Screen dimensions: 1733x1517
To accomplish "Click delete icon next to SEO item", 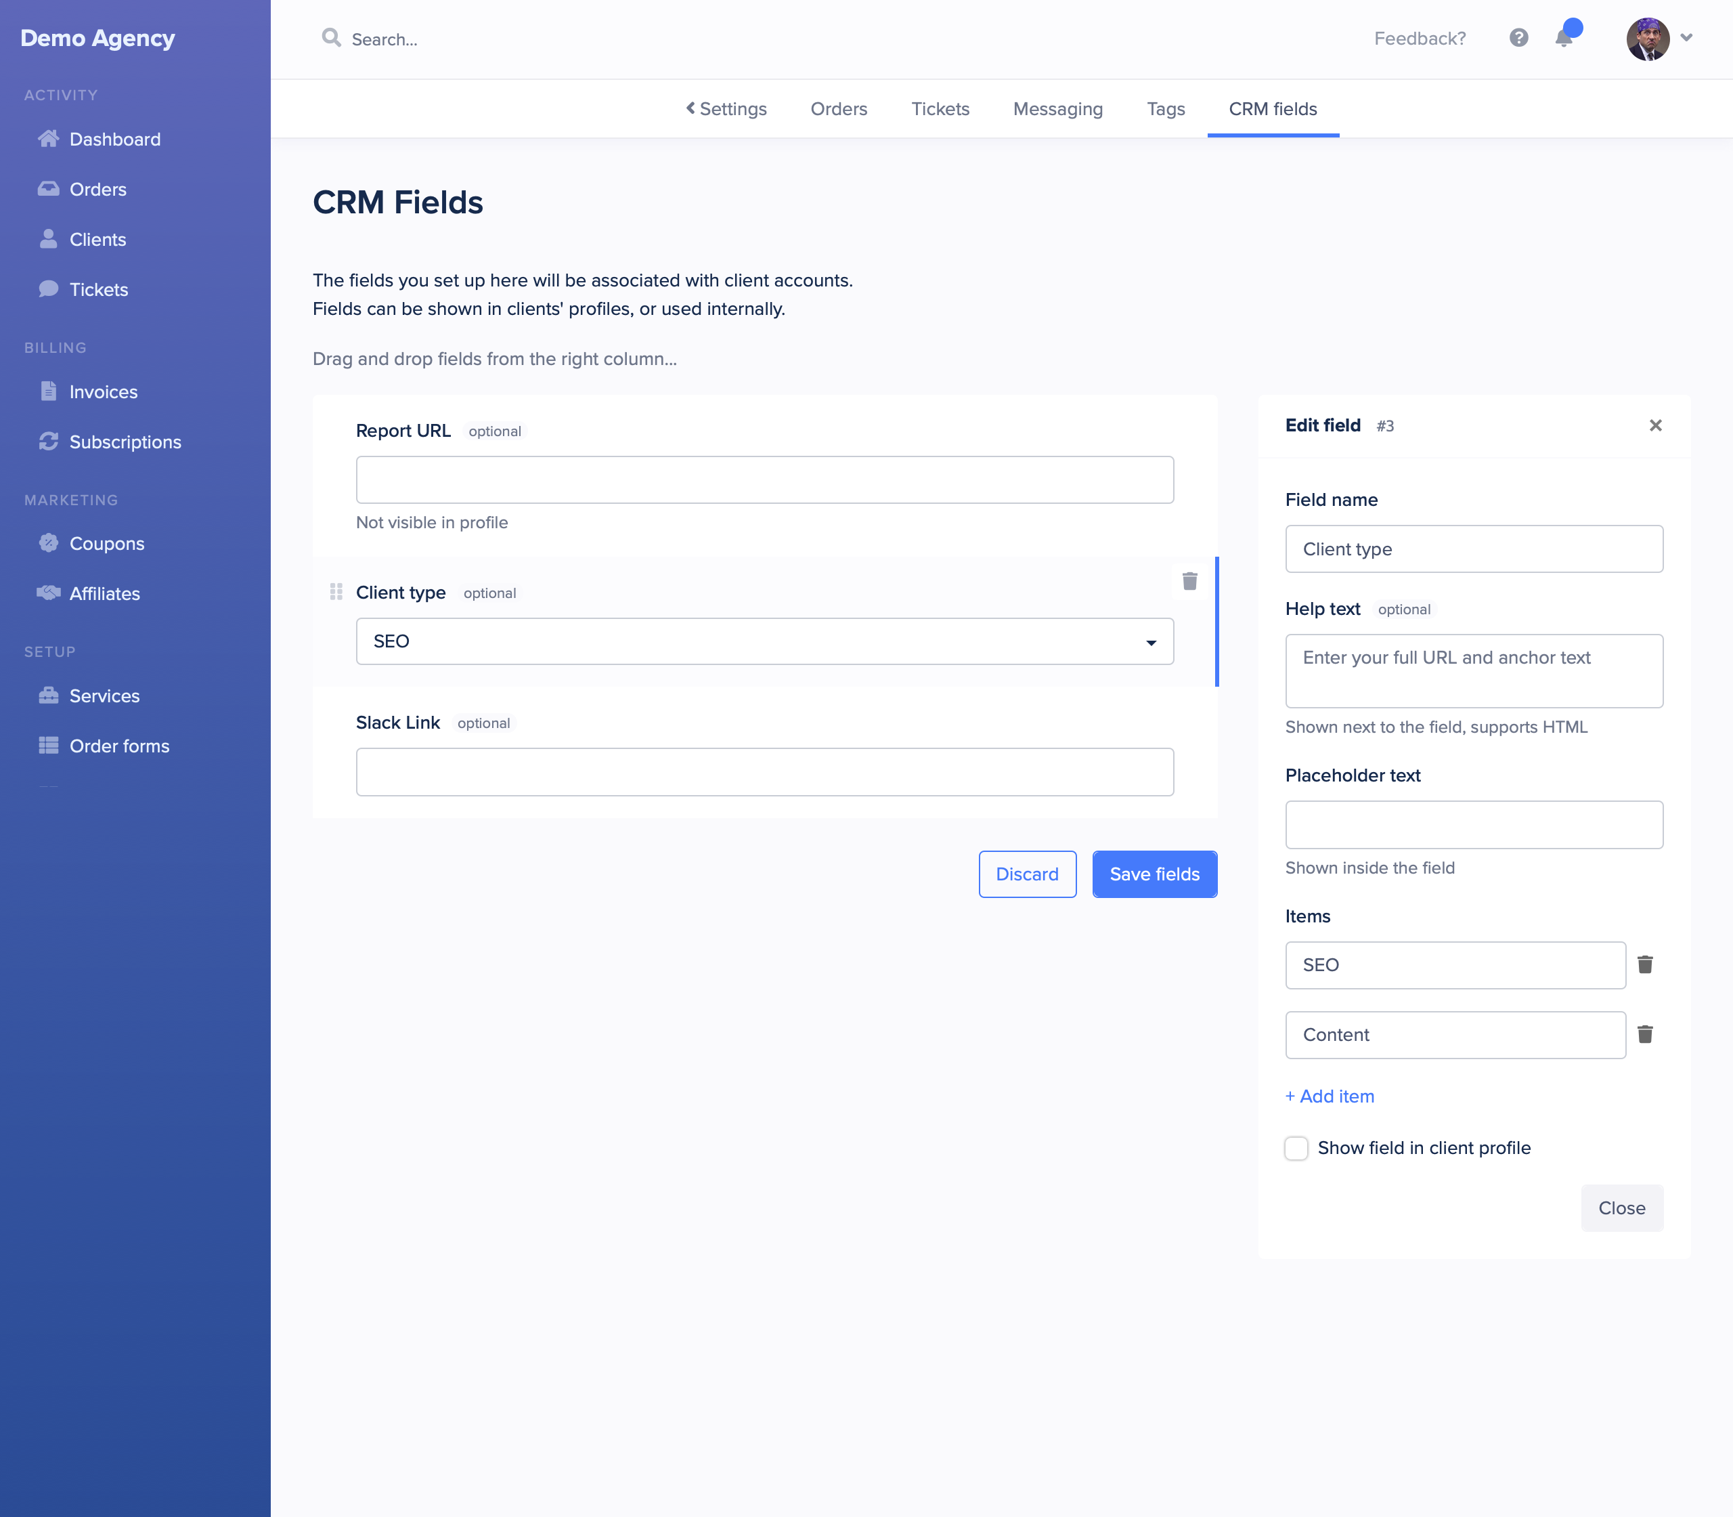I will click(x=1646, y=964).
